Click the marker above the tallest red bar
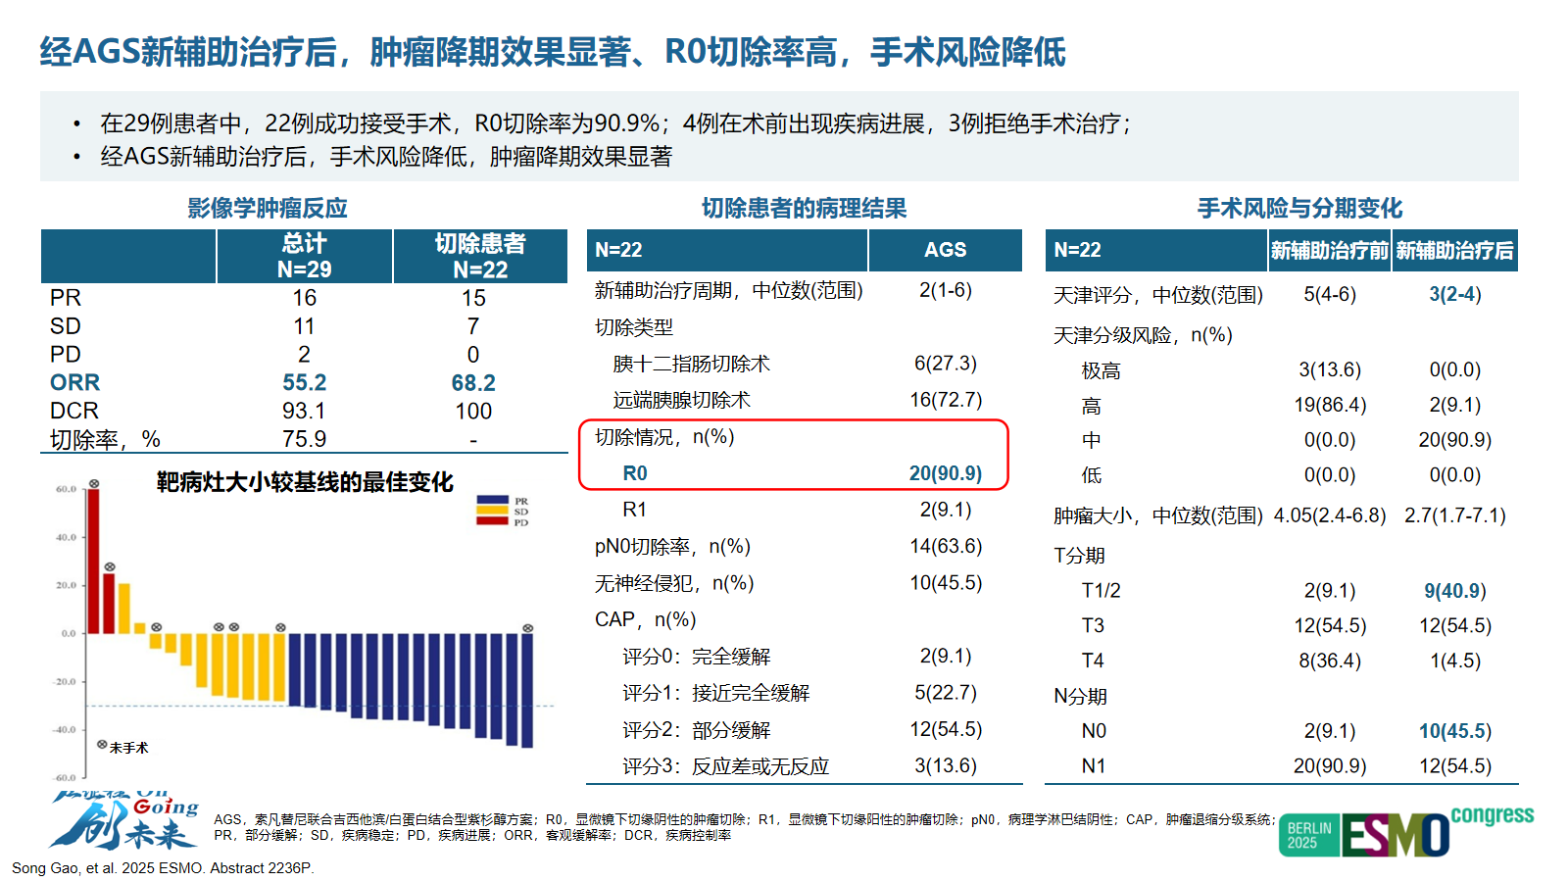The height and width of the screenshot is (882, 1568). [94, 484]
